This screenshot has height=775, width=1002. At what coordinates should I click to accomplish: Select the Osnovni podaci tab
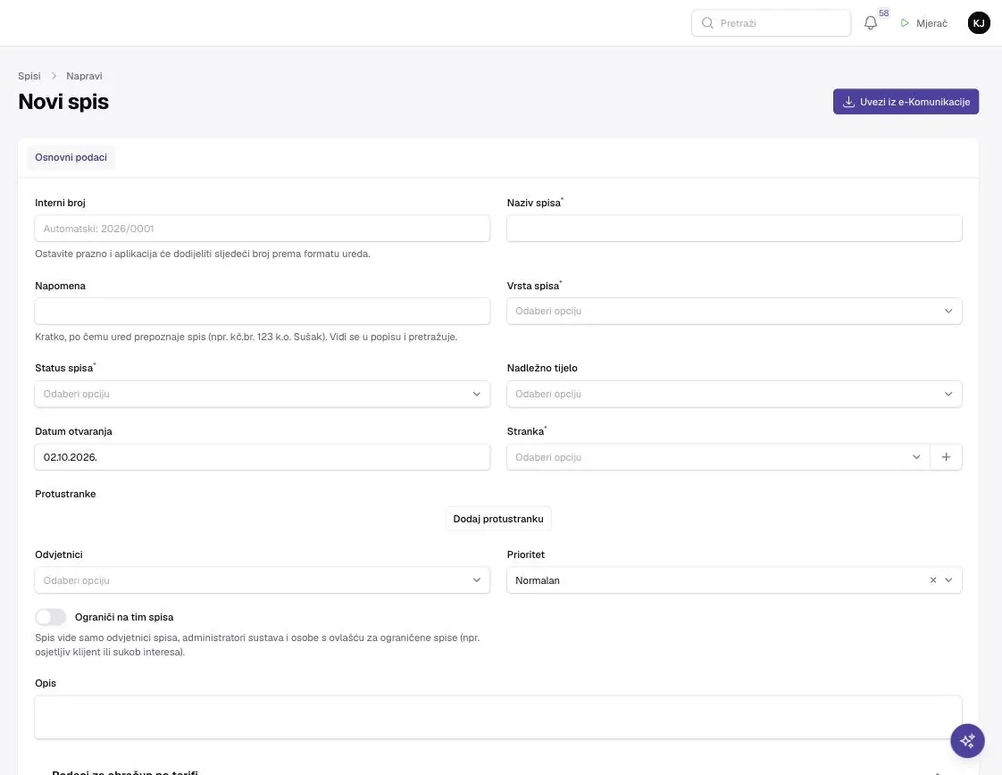[x=71, y=157]
